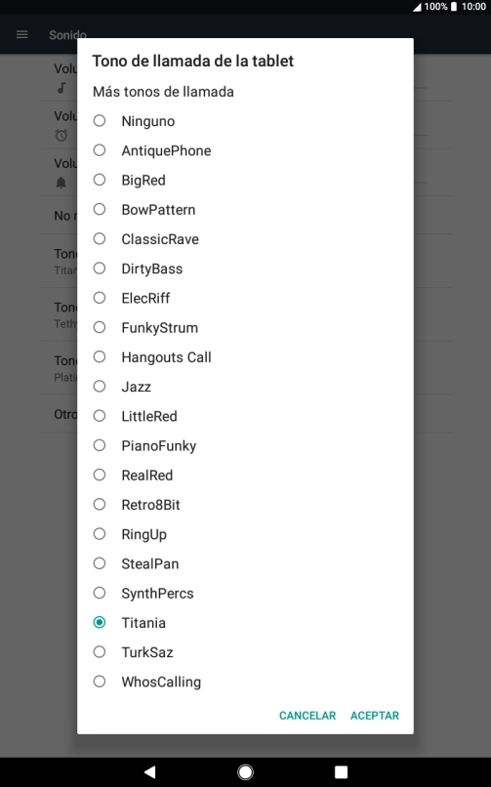Tap the notification bell volume icon
491x787 pixels.
coord(61,183)
